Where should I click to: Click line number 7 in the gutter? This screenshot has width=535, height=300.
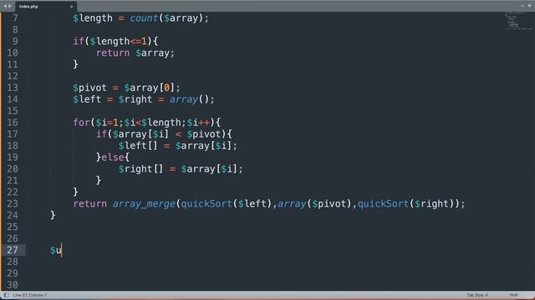(15, 18)
